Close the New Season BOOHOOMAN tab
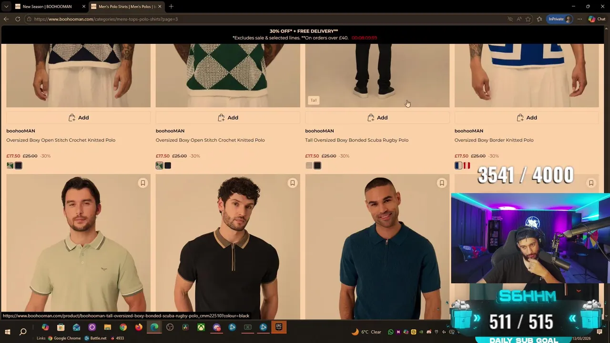The image size is (610, 343). 84,6
